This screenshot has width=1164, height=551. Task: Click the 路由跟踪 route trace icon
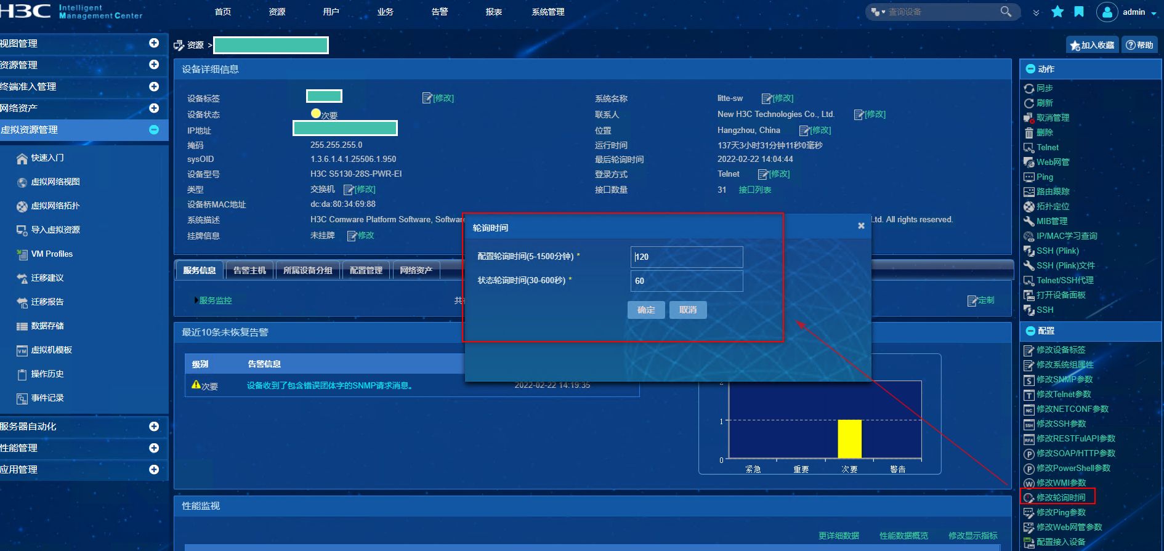pyautogui.click(x=1029, y=192)
